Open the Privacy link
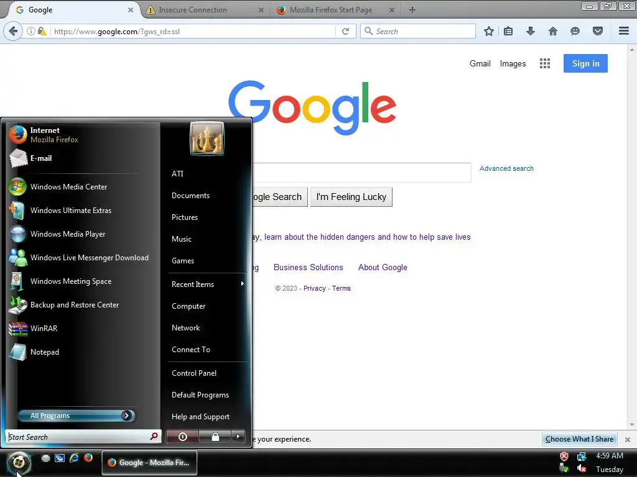 314,288
